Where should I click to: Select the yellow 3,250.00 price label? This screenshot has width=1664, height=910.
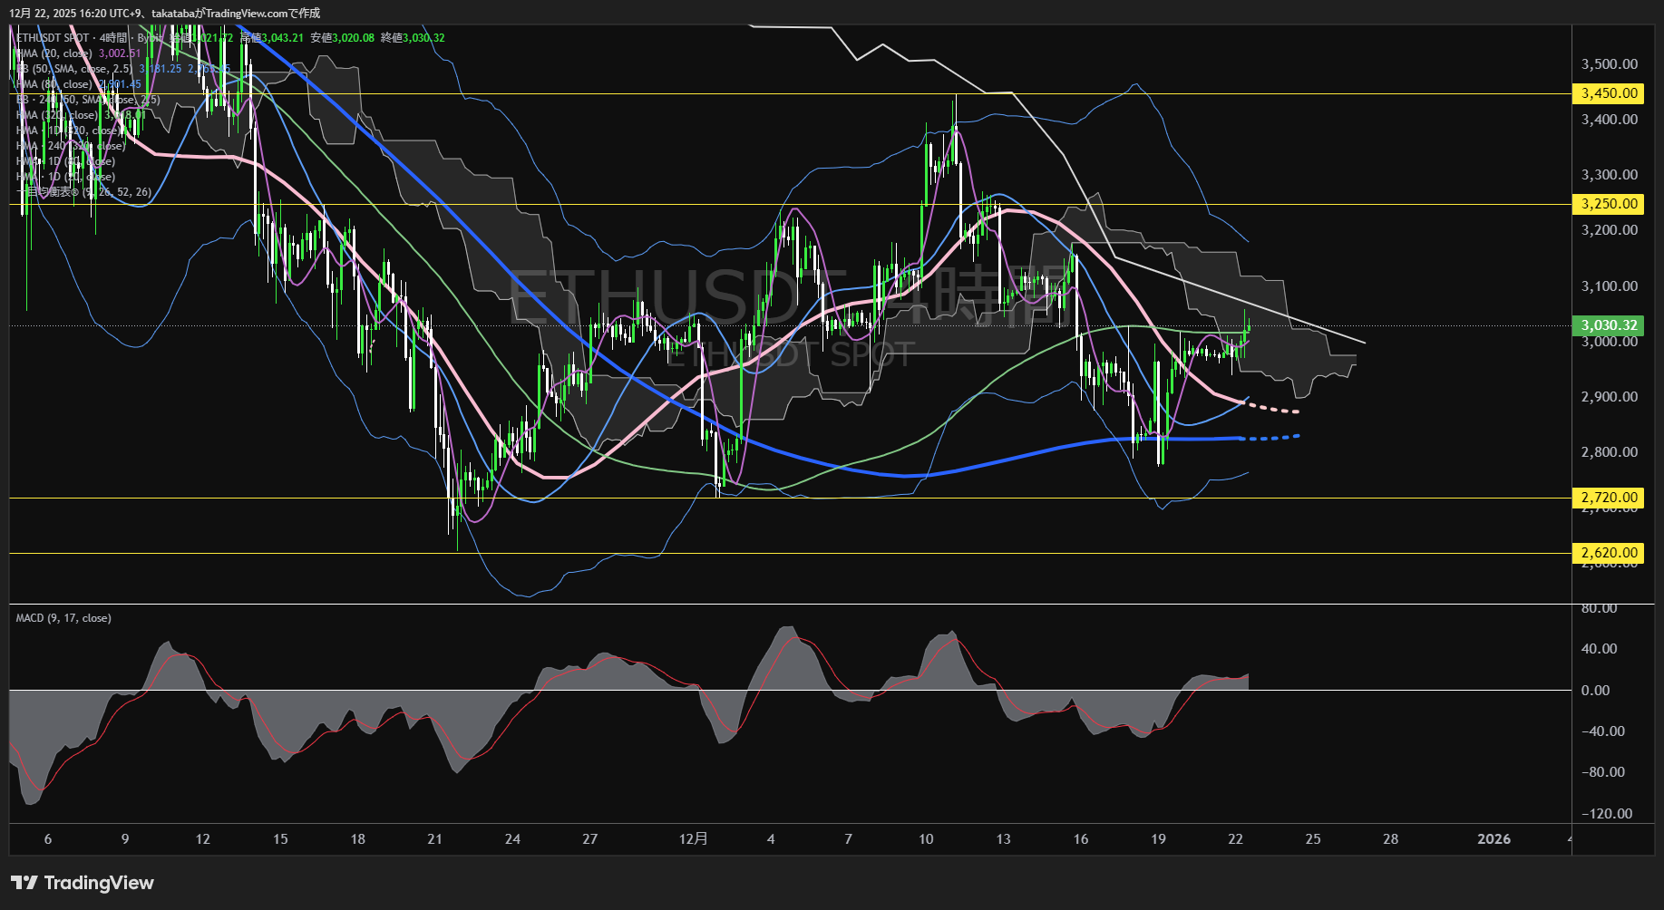coord(1609,204)
